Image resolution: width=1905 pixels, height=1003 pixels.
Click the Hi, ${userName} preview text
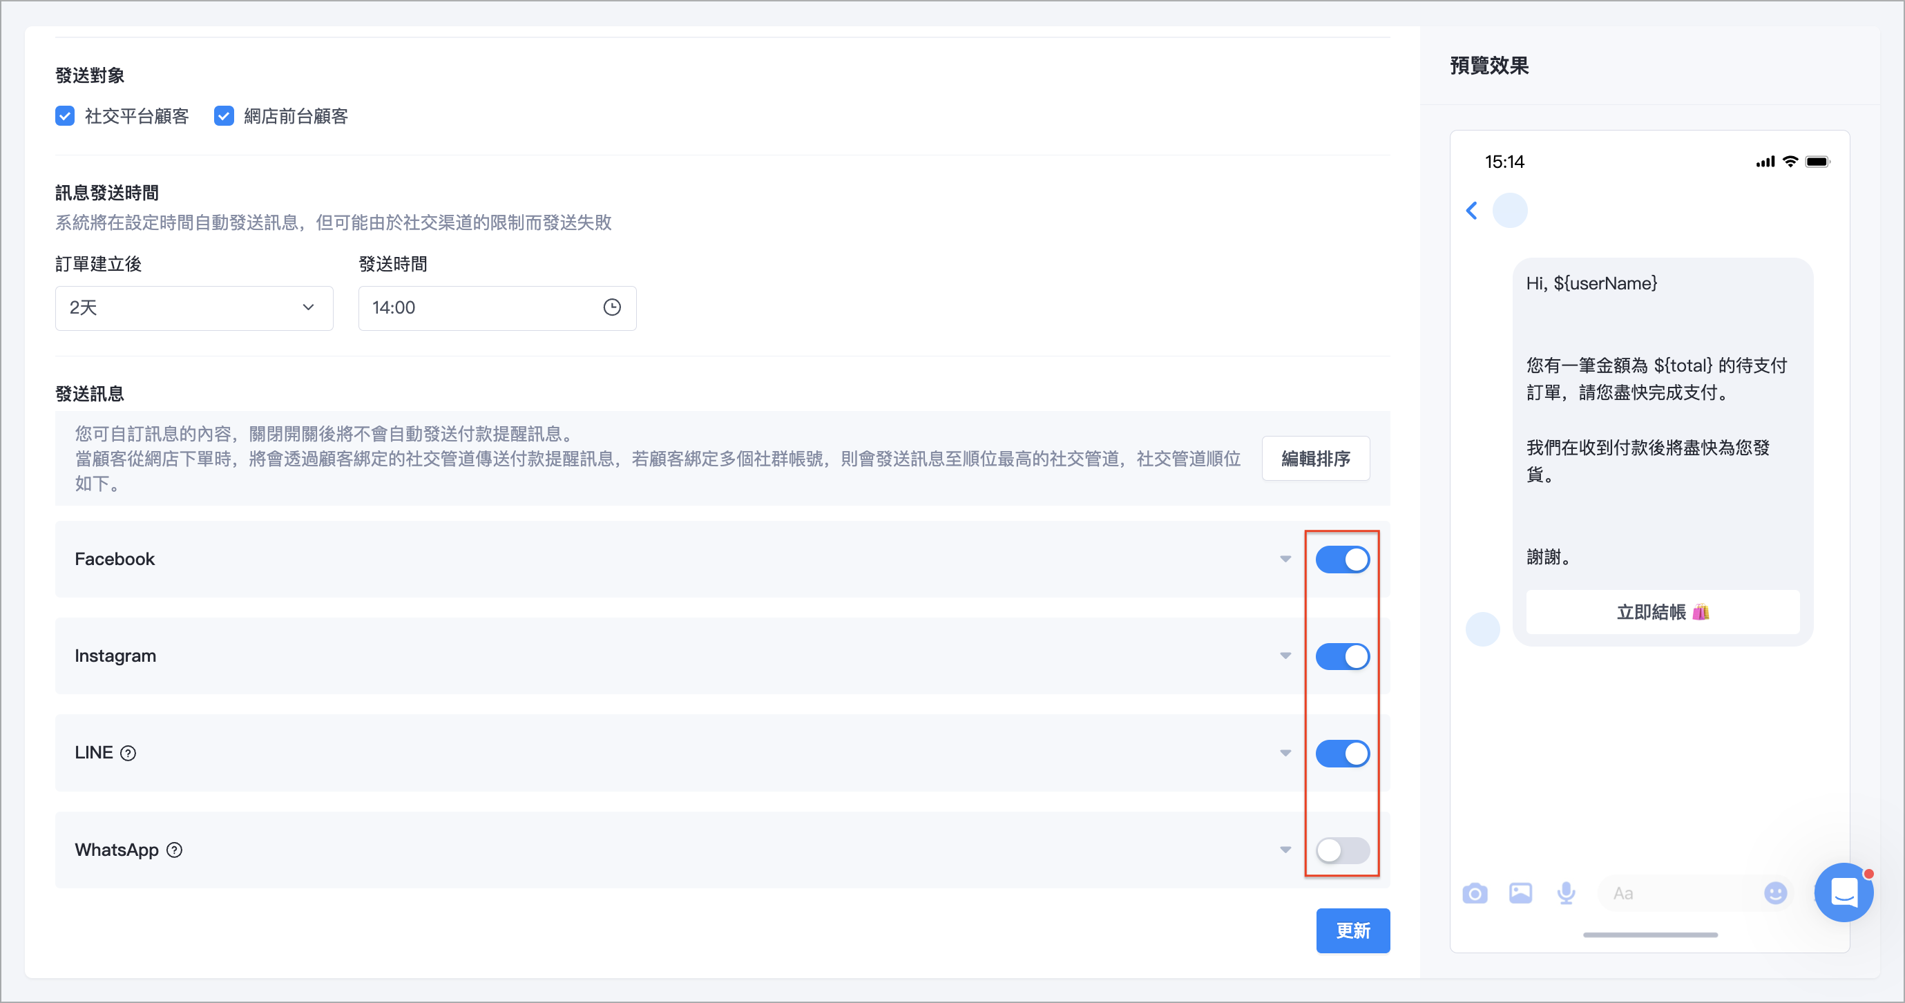pos(1591,283)
